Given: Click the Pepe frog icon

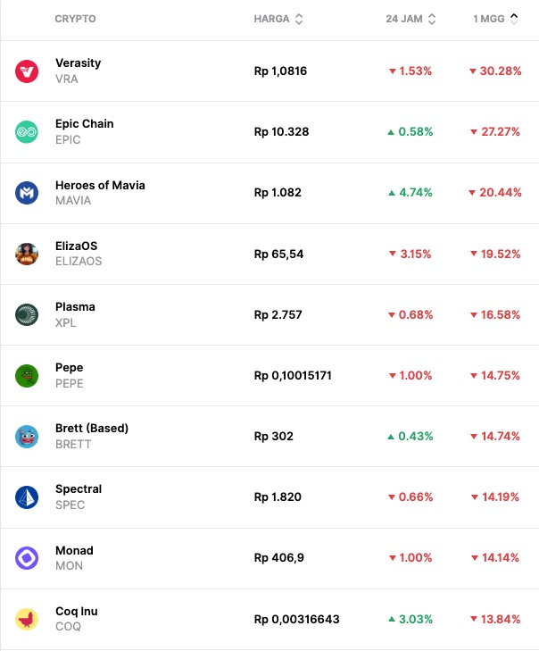Looking at the screenshot, I should (x=27, y=375).
